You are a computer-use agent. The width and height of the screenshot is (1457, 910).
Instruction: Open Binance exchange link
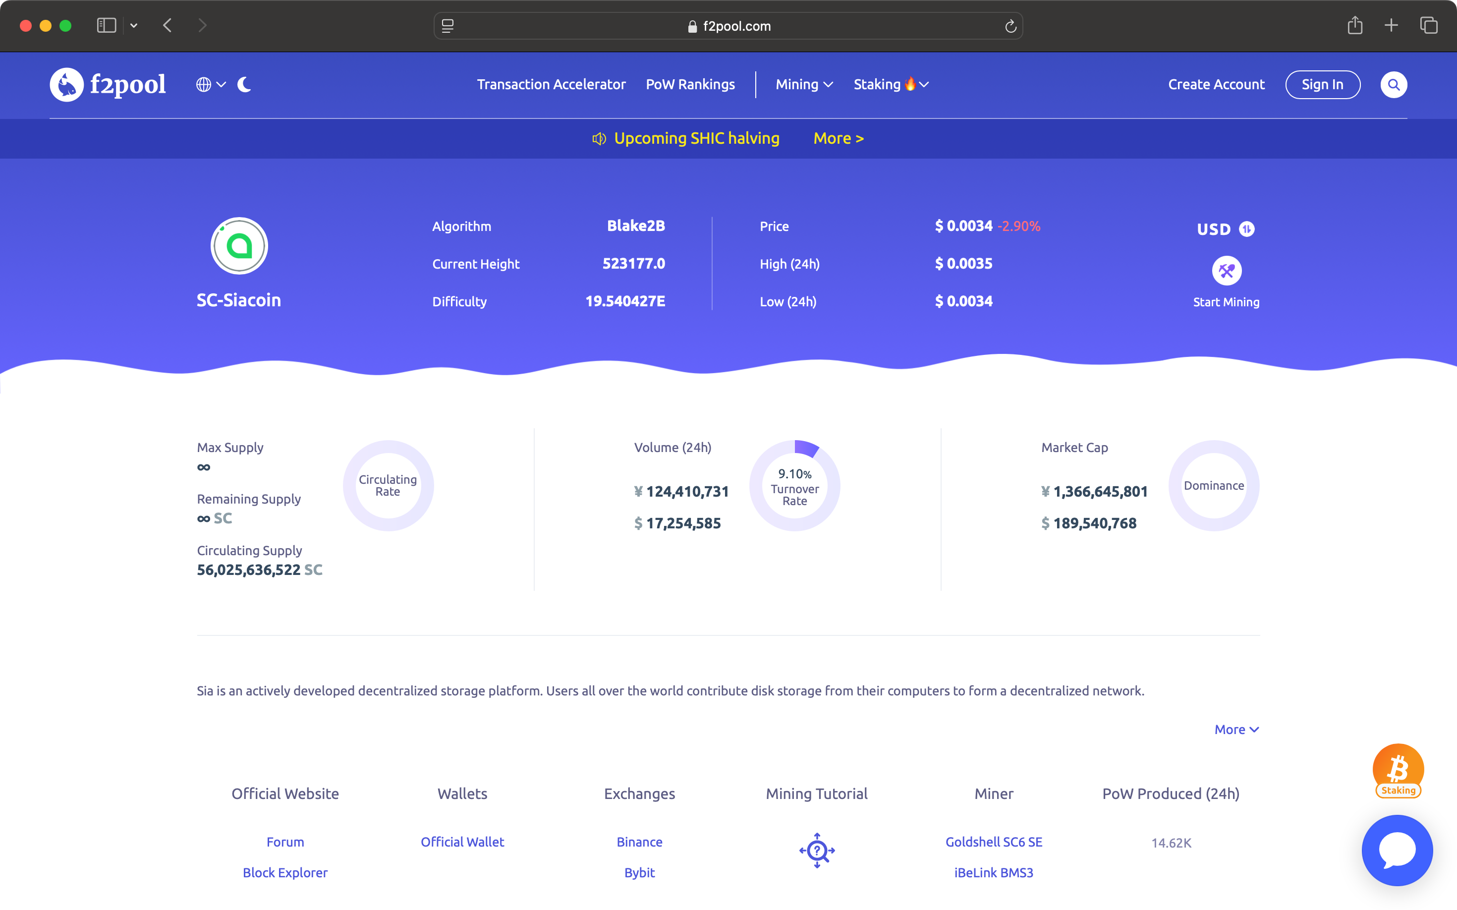pos(639,842)
